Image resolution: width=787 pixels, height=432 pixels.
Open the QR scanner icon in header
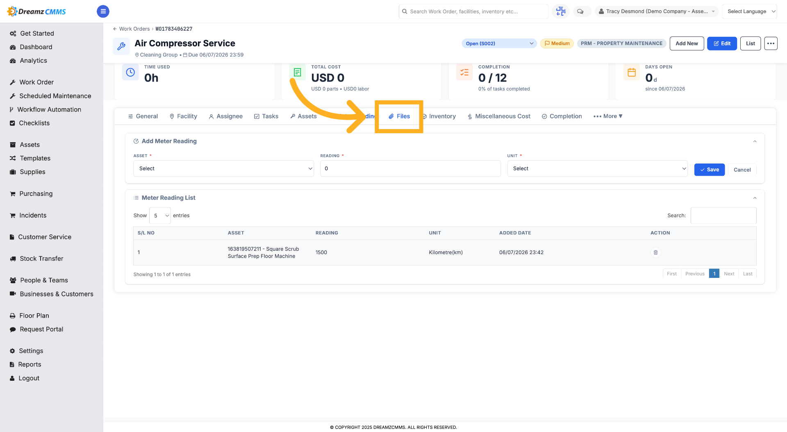tap(561, 11)
